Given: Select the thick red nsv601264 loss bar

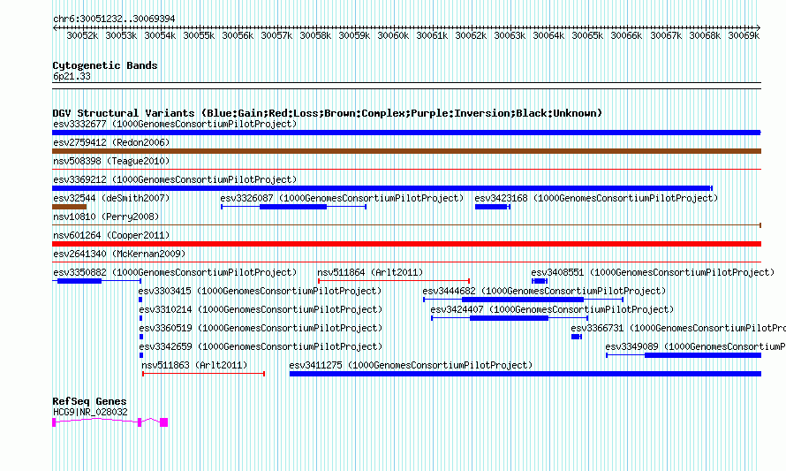Looking at the screenshot, I should [x=406, y=244].
